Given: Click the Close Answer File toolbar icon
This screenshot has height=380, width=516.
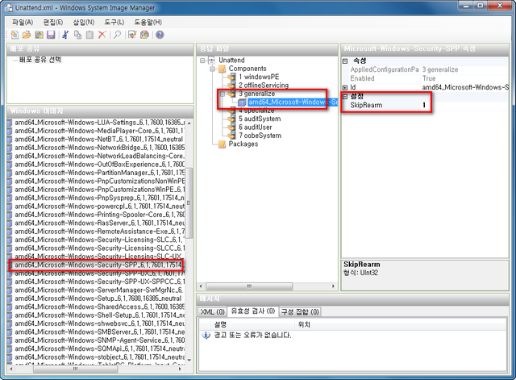Looking at the screenshot, I should pos(40,35).
